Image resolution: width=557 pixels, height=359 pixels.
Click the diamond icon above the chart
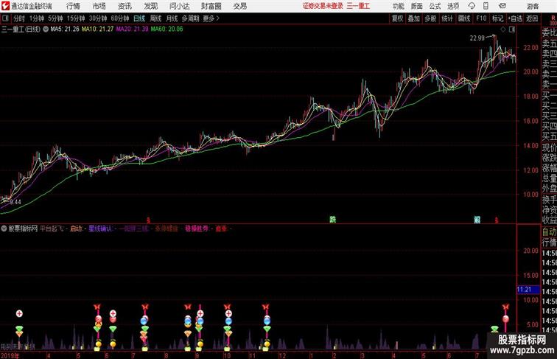pos(503,29)
